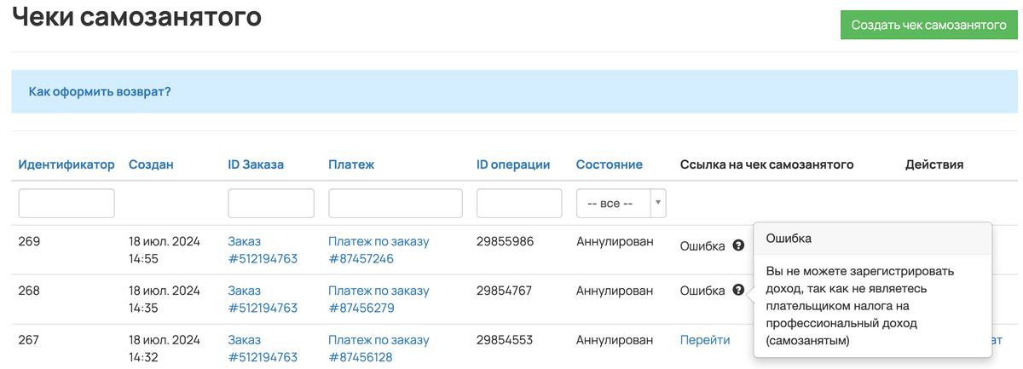Sort table by ID Заказа column
The width and height of the screenshot is (1023, 369).
[256, 164]
